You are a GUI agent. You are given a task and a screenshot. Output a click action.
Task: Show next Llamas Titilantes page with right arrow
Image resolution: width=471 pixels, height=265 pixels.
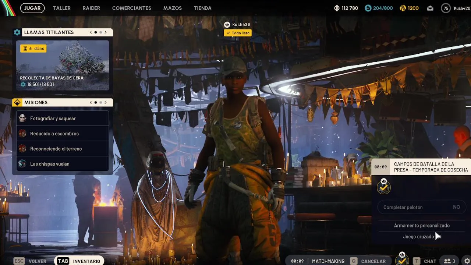106,32
